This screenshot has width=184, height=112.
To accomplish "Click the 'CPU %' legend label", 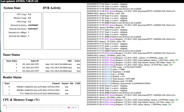I will [x=74, y=107].
